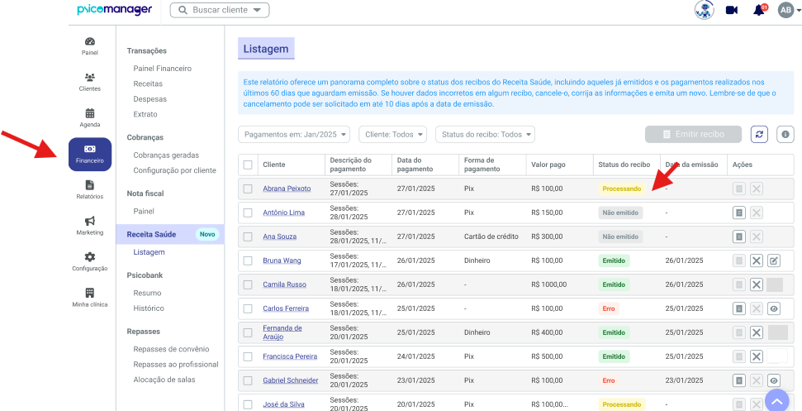Emit receipt icon for Antônio Lima
802x411 pixels.
738,213
